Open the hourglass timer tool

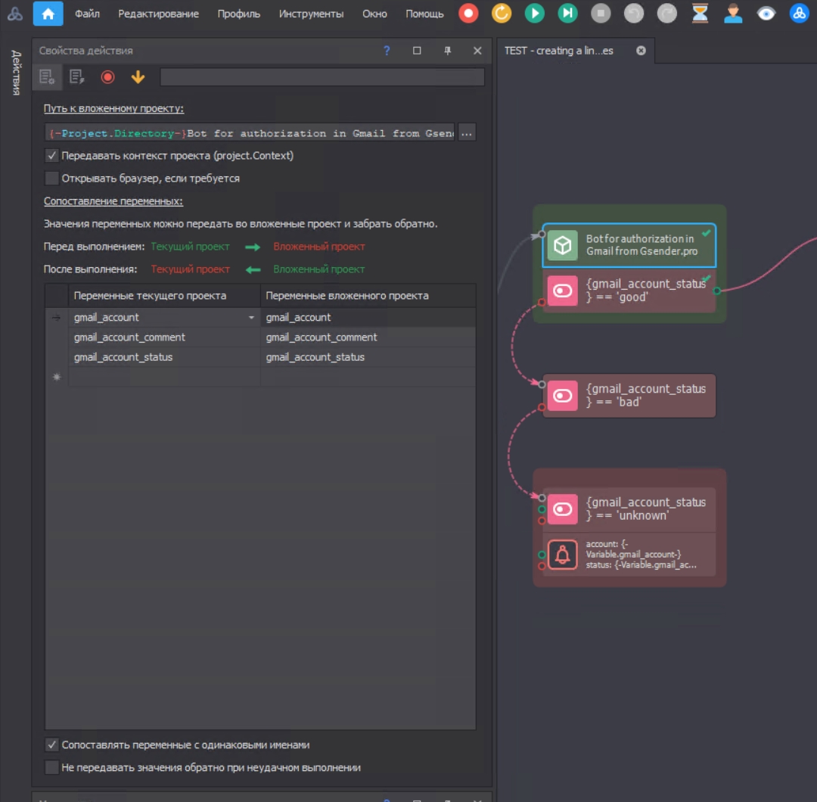tap(700, 13)
